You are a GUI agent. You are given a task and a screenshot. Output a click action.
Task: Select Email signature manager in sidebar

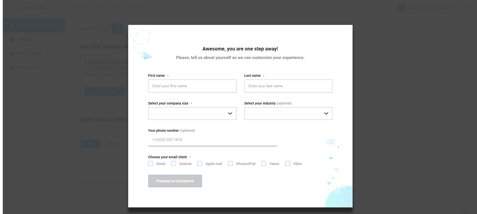click(34, 25)
